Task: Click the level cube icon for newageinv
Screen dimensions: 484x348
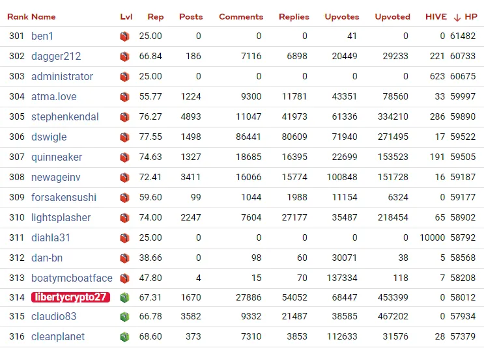Action: (124, 178)
